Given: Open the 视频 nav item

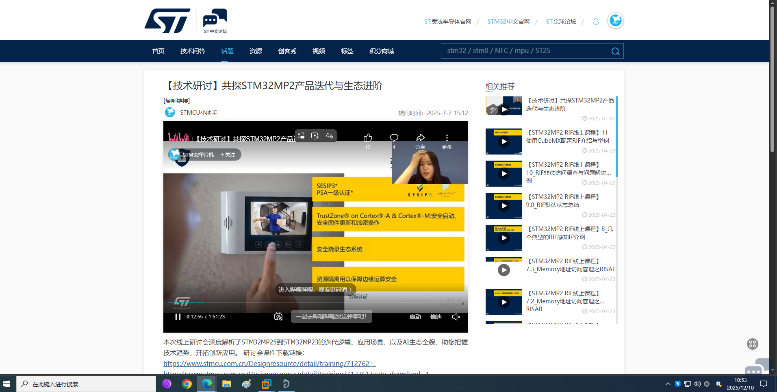Looking at the screenshot, I should point(319,51).
